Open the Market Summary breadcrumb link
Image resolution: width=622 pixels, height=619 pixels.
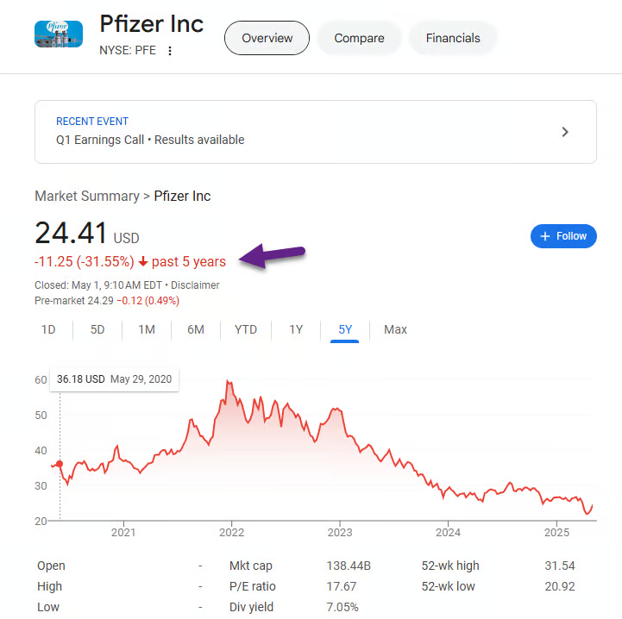click(87, 196)
